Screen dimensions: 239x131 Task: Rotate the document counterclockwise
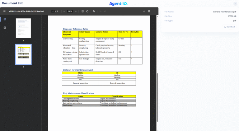pos(87,11)
